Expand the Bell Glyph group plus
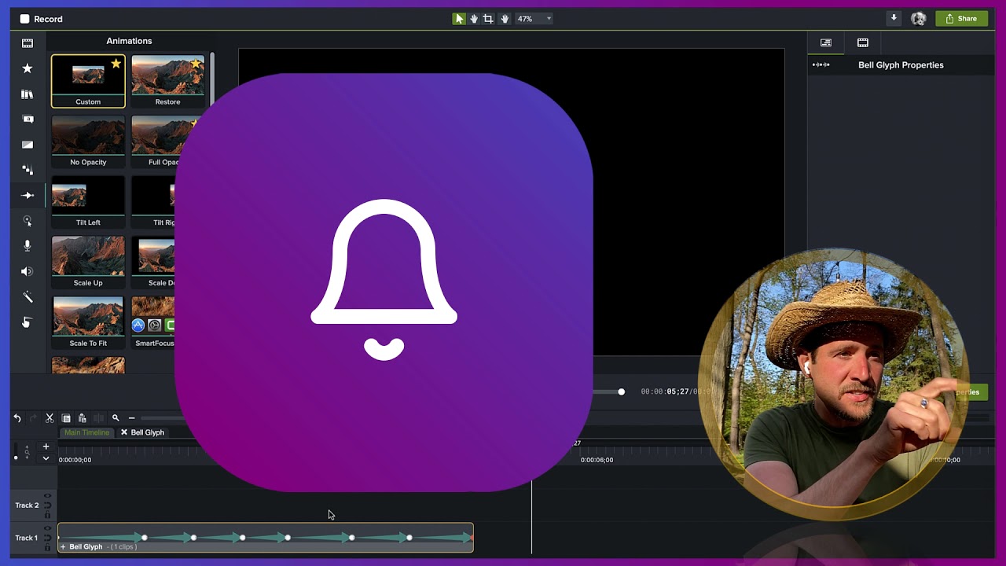The height and width of the screenshot is (566, 1006). pyautogui.click(x=63, y=547)
